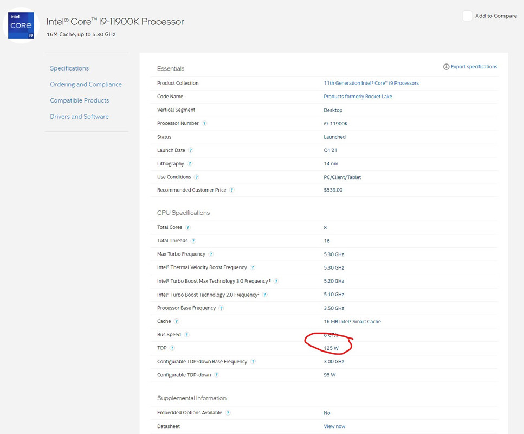The width and height of the screenshot is (524, 434).
Task: Open help icon for Recommended Customer Price
Action: click(x=231, y=190)
